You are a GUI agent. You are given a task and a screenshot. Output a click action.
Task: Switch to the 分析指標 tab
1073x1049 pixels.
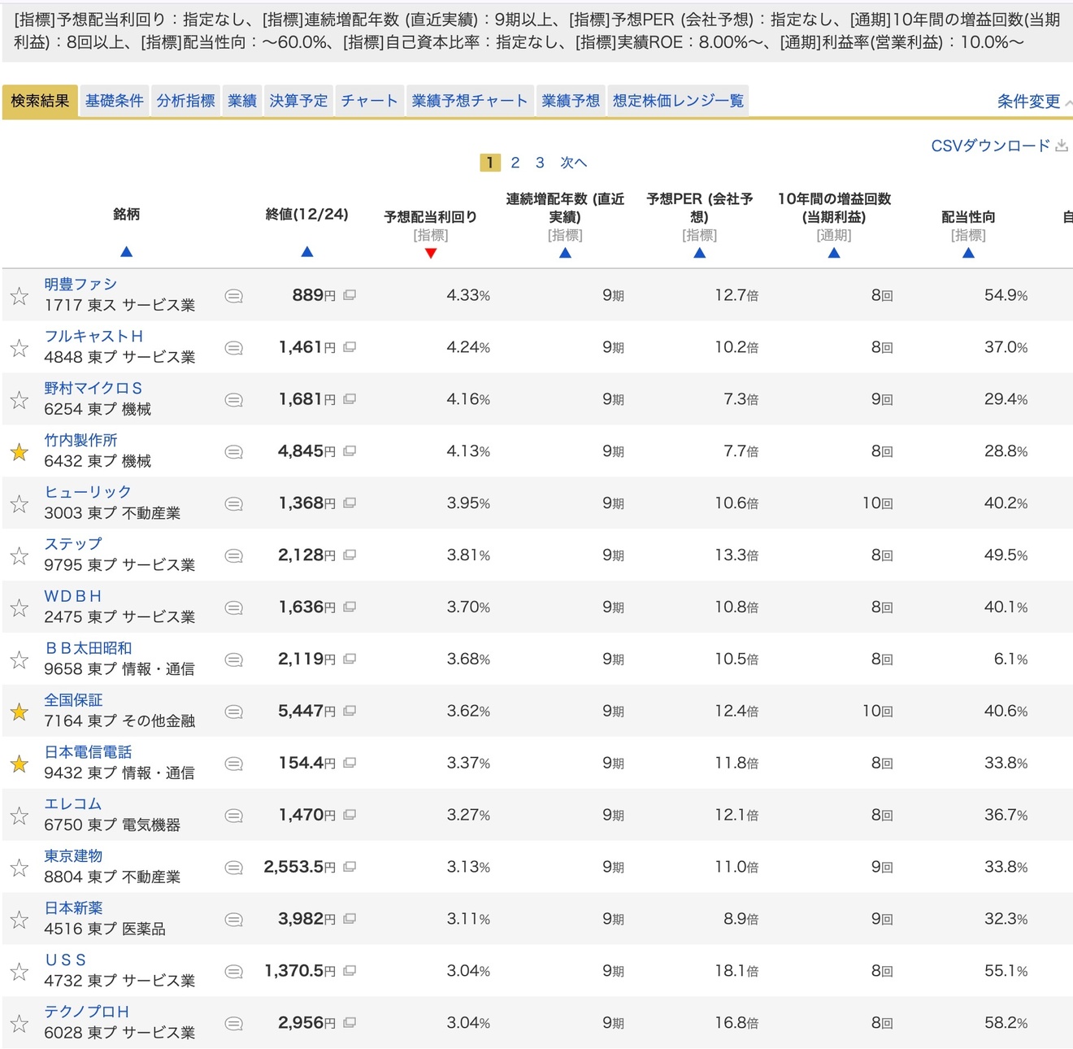pyautogui.click(x=186, y=101)
